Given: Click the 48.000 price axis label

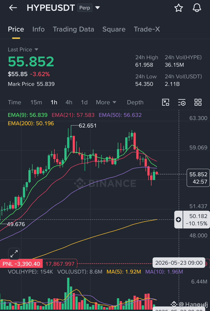Looking at the screenshot, I should pyautogui.click(x=198, y=235).
